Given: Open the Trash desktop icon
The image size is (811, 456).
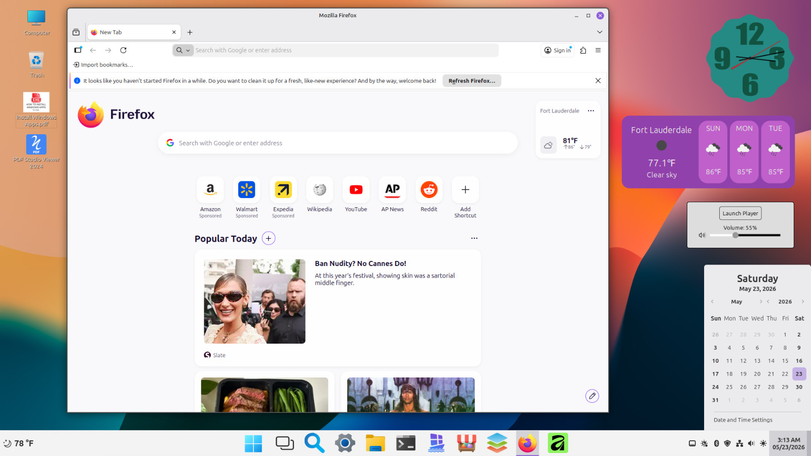Looking at the screenshot, I should [36, 65].
